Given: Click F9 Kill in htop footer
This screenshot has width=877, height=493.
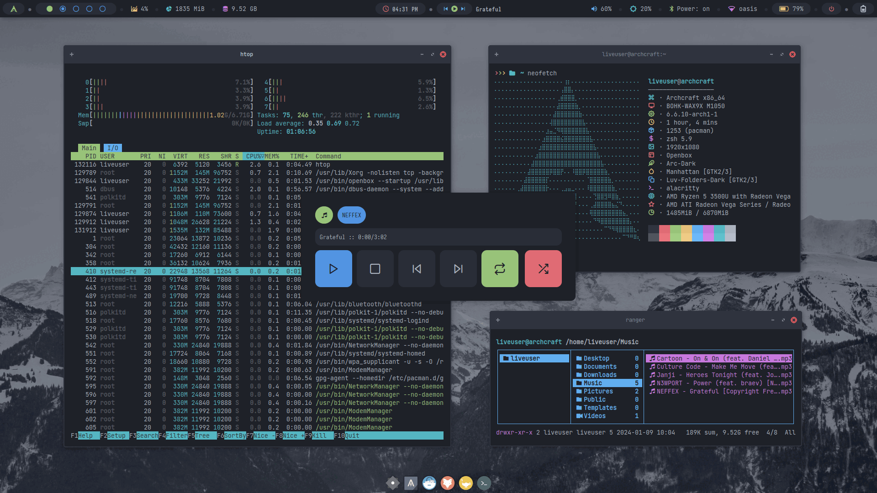Looking at the screenshot, I should [x=319, y=435].
